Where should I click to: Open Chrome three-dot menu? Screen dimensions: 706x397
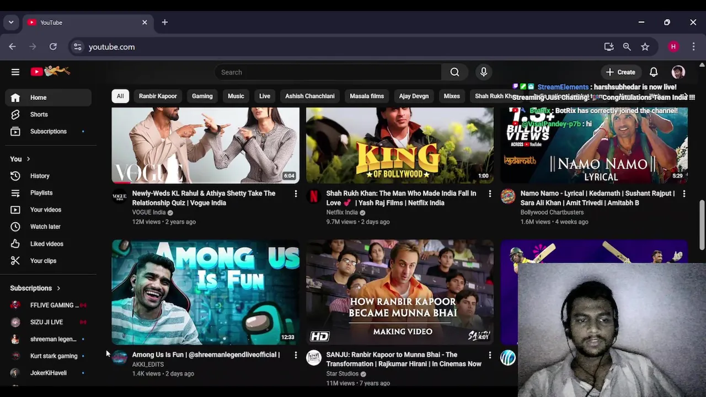[693, 47]
